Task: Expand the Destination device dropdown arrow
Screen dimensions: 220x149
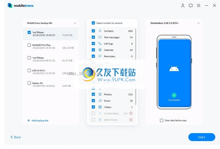Action: 199,23
